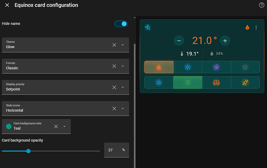Clear the Format selection

coord(114,66)
